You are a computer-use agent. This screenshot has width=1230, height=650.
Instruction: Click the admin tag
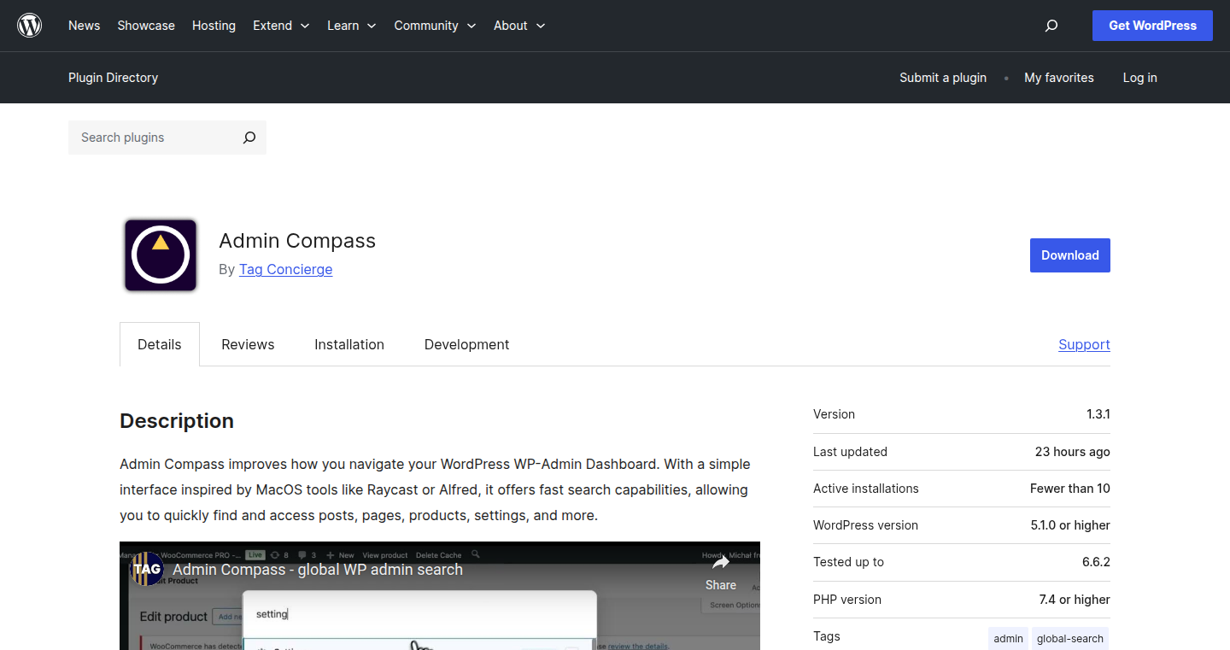(1008, 638)
